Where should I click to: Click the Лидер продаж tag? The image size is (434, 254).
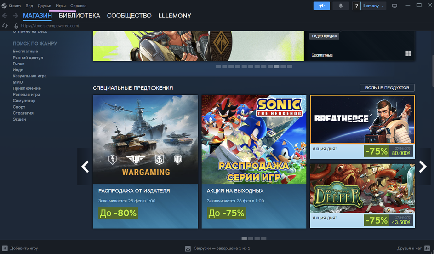click(x=324, y=36)
